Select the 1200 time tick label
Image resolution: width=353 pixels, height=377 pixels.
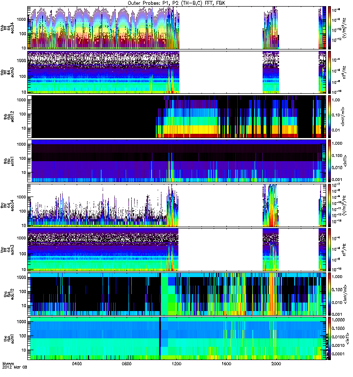[177, 364]
